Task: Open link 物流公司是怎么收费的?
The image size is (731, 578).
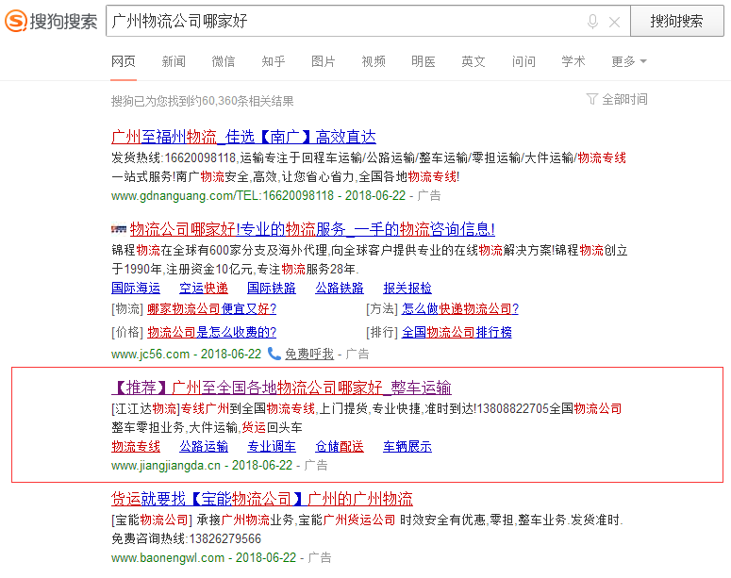Action: (x=212, y=332)
